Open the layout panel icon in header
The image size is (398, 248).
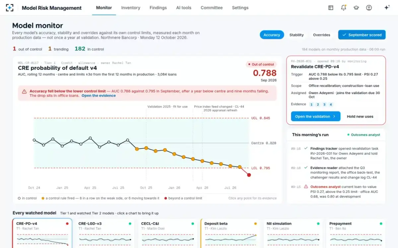pyautogui.click(x=331, y=8)
